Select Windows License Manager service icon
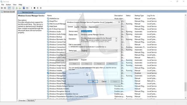 coord(48,73)
